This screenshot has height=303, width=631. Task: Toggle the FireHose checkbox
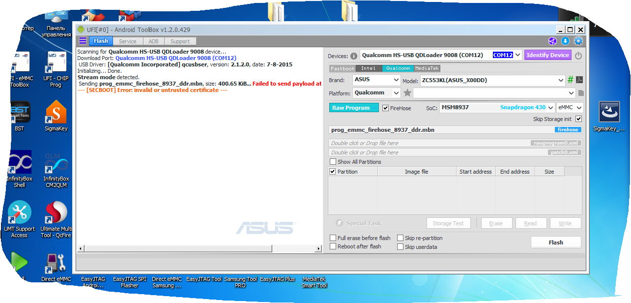click(x=385, y=108)
